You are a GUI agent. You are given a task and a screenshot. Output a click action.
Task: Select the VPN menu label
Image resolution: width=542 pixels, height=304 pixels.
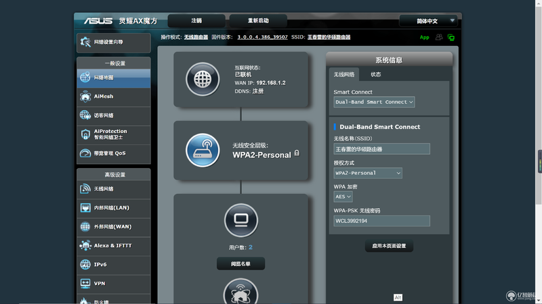(100, 283)
